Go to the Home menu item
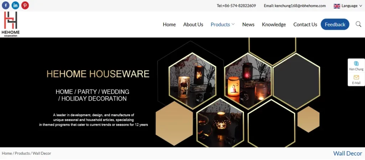The width and height of the screenshot is (365, 160). tap(169, 24)
